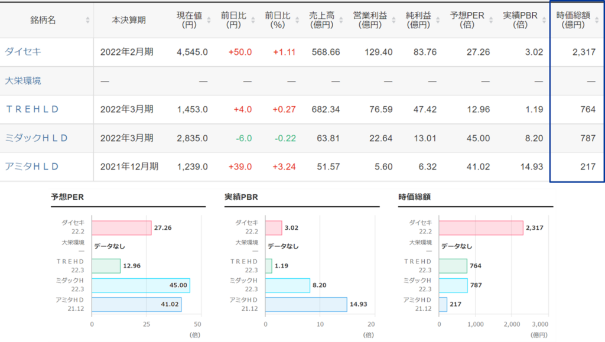
Task: Click the ダイセキ bar in 実績PBR chart
Action: coord(274,228)
